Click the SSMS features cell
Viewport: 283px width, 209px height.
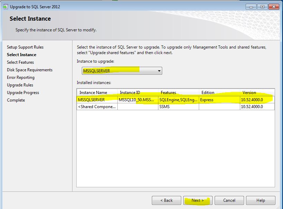coord(179,107)
